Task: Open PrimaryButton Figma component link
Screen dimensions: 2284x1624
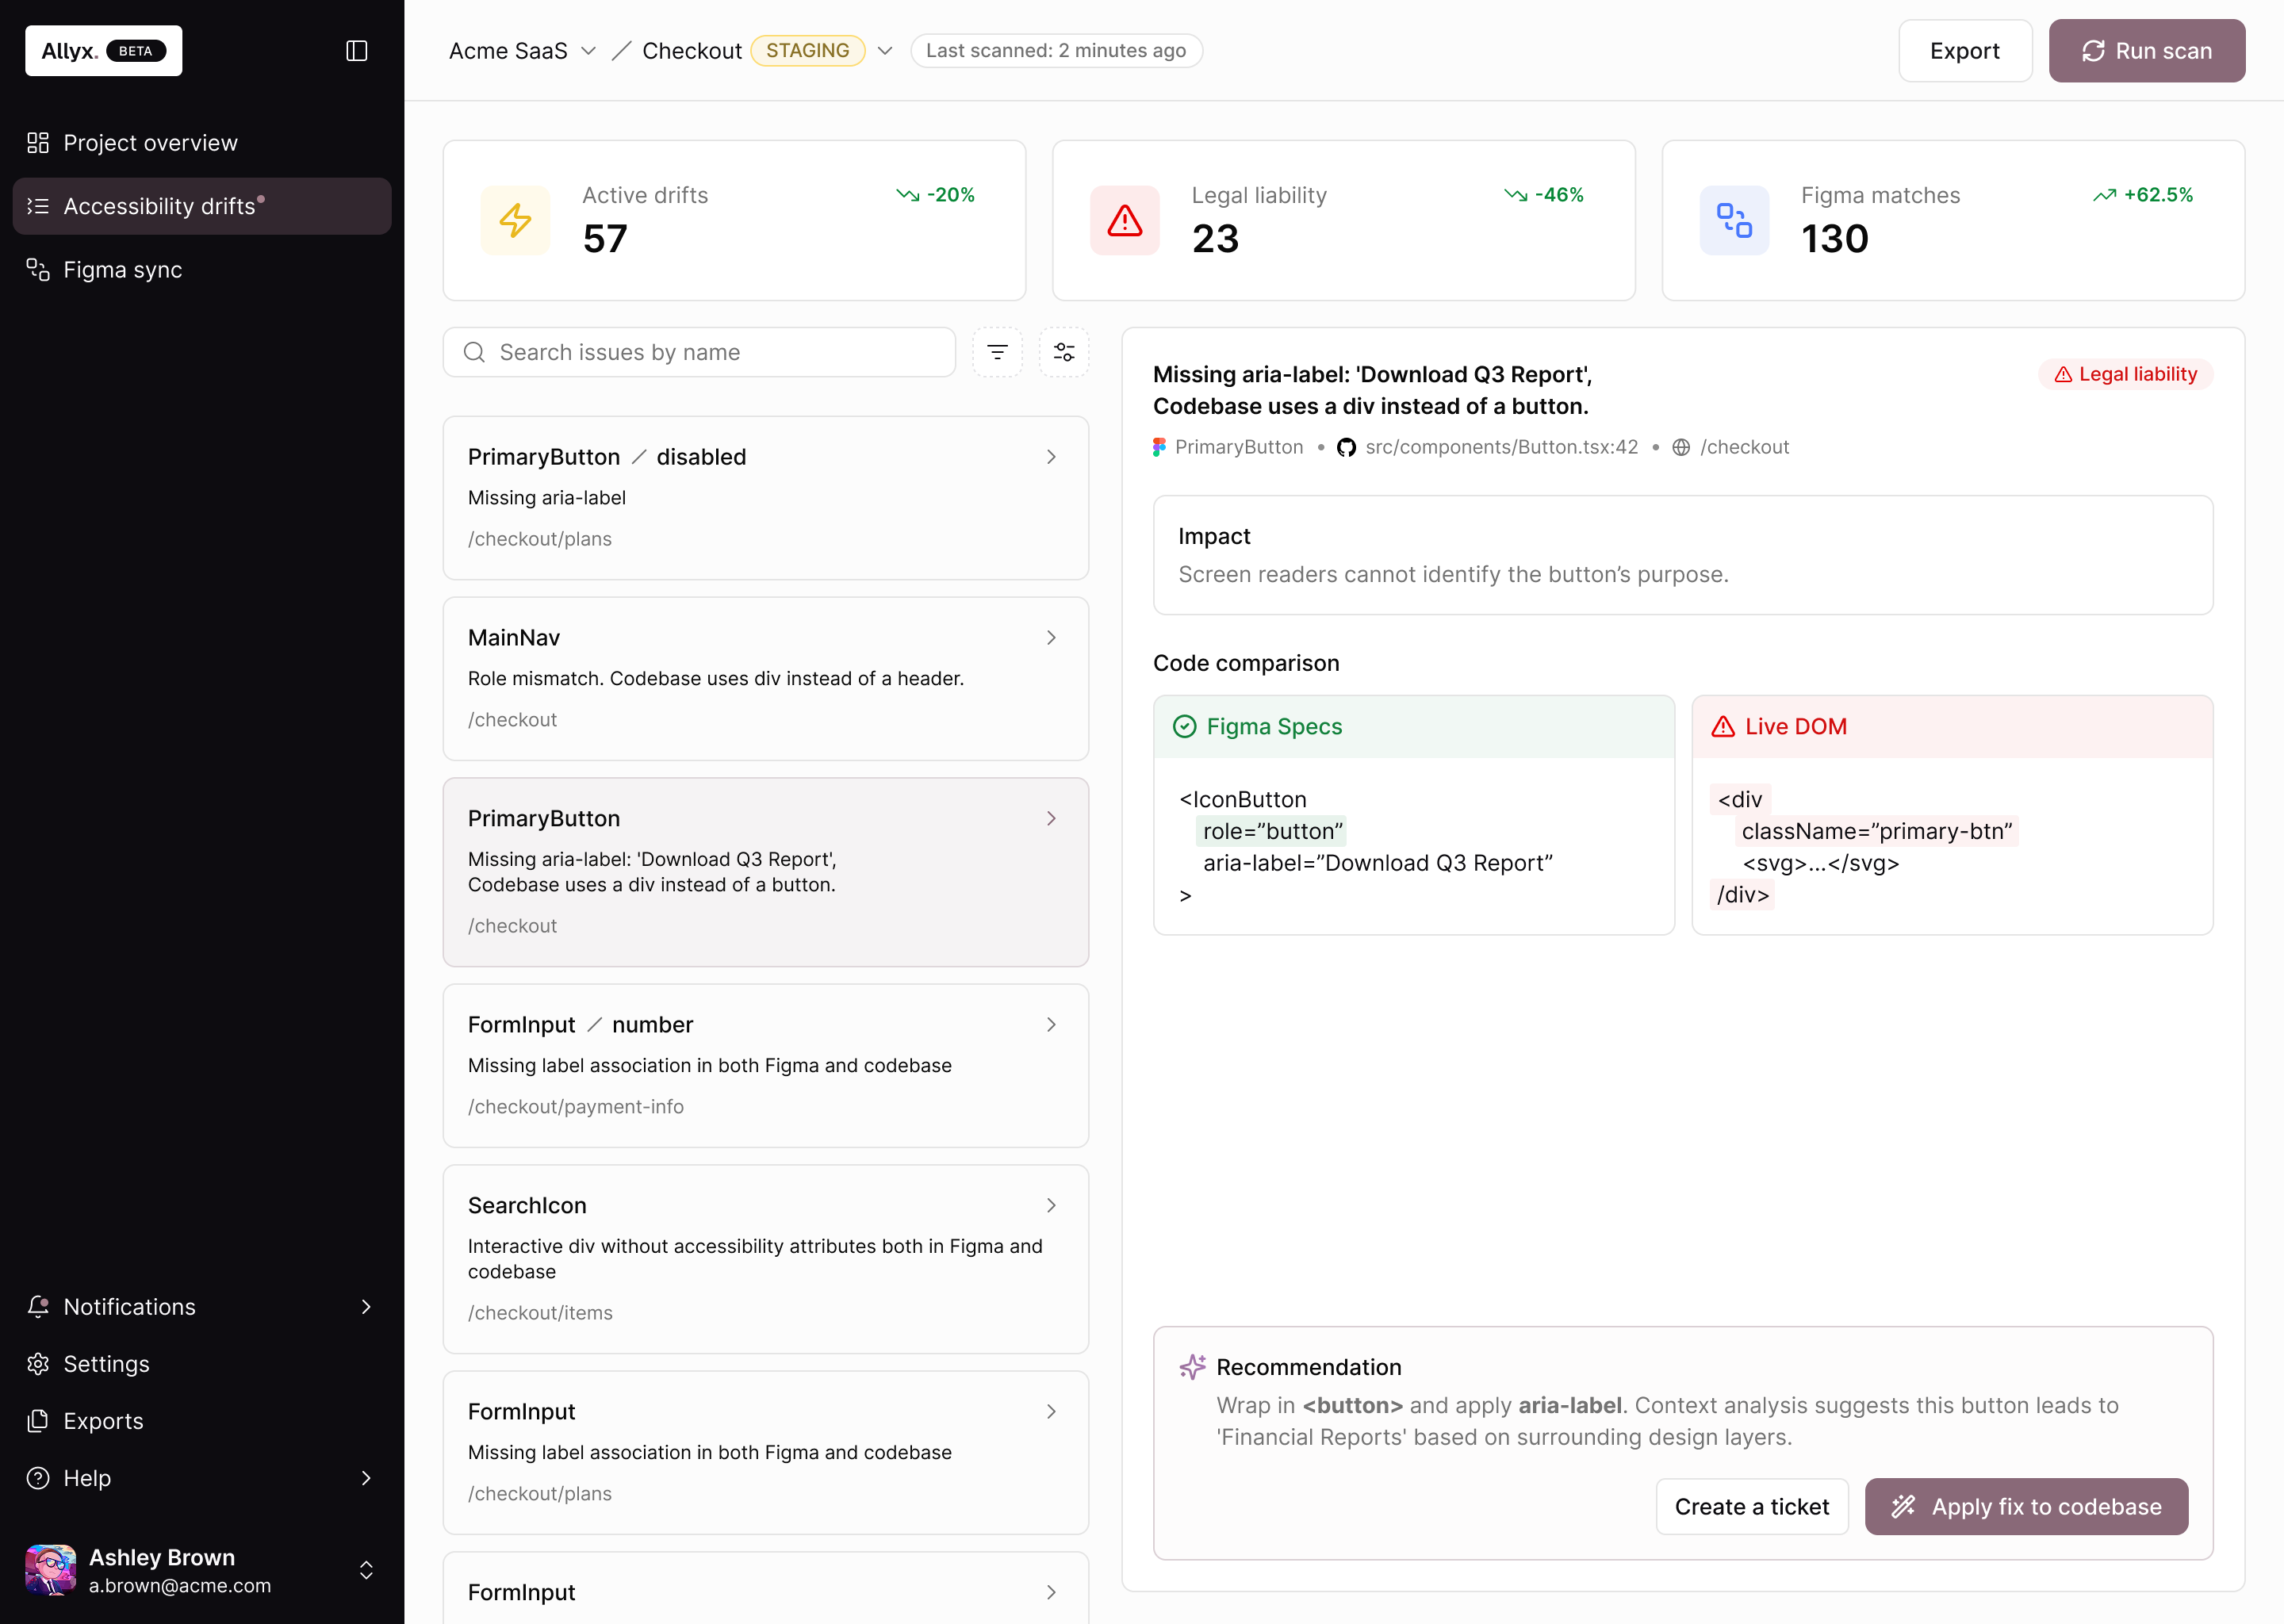Action: 1239,447
